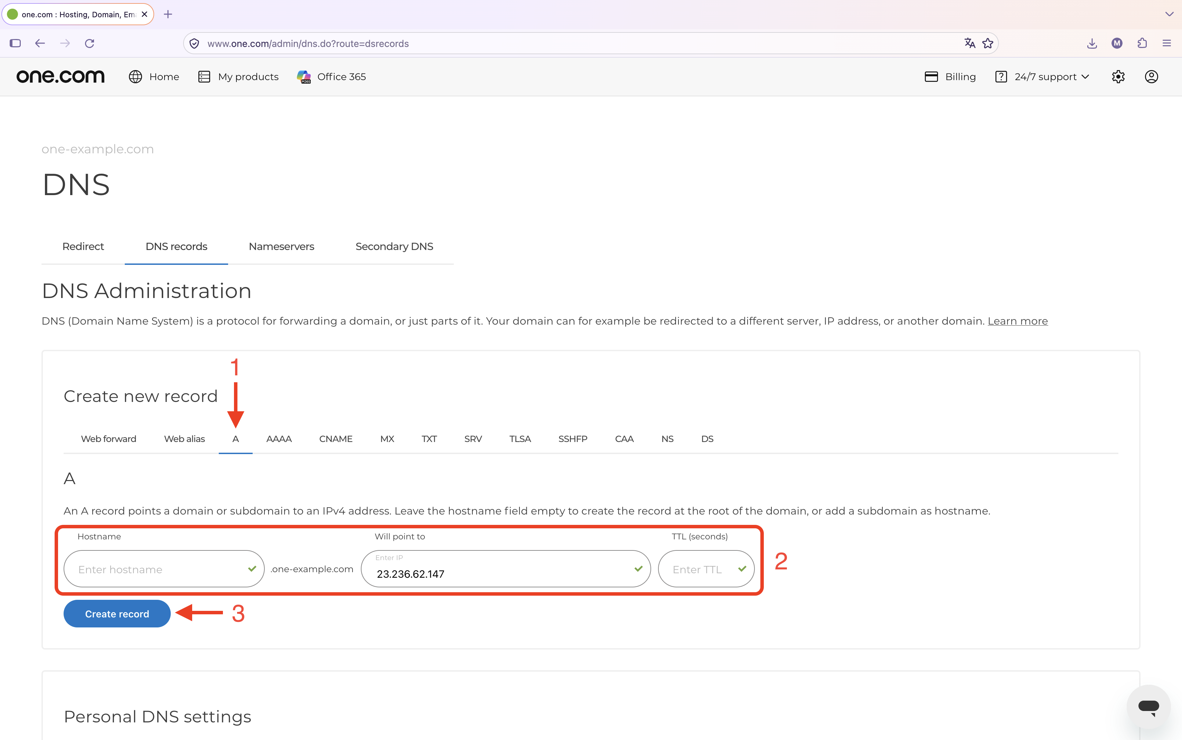Image resolution: width=1182 pixels, height=740 pixels.
Task: Go back with the browser back arrow
Action: [x=40, y=43]
